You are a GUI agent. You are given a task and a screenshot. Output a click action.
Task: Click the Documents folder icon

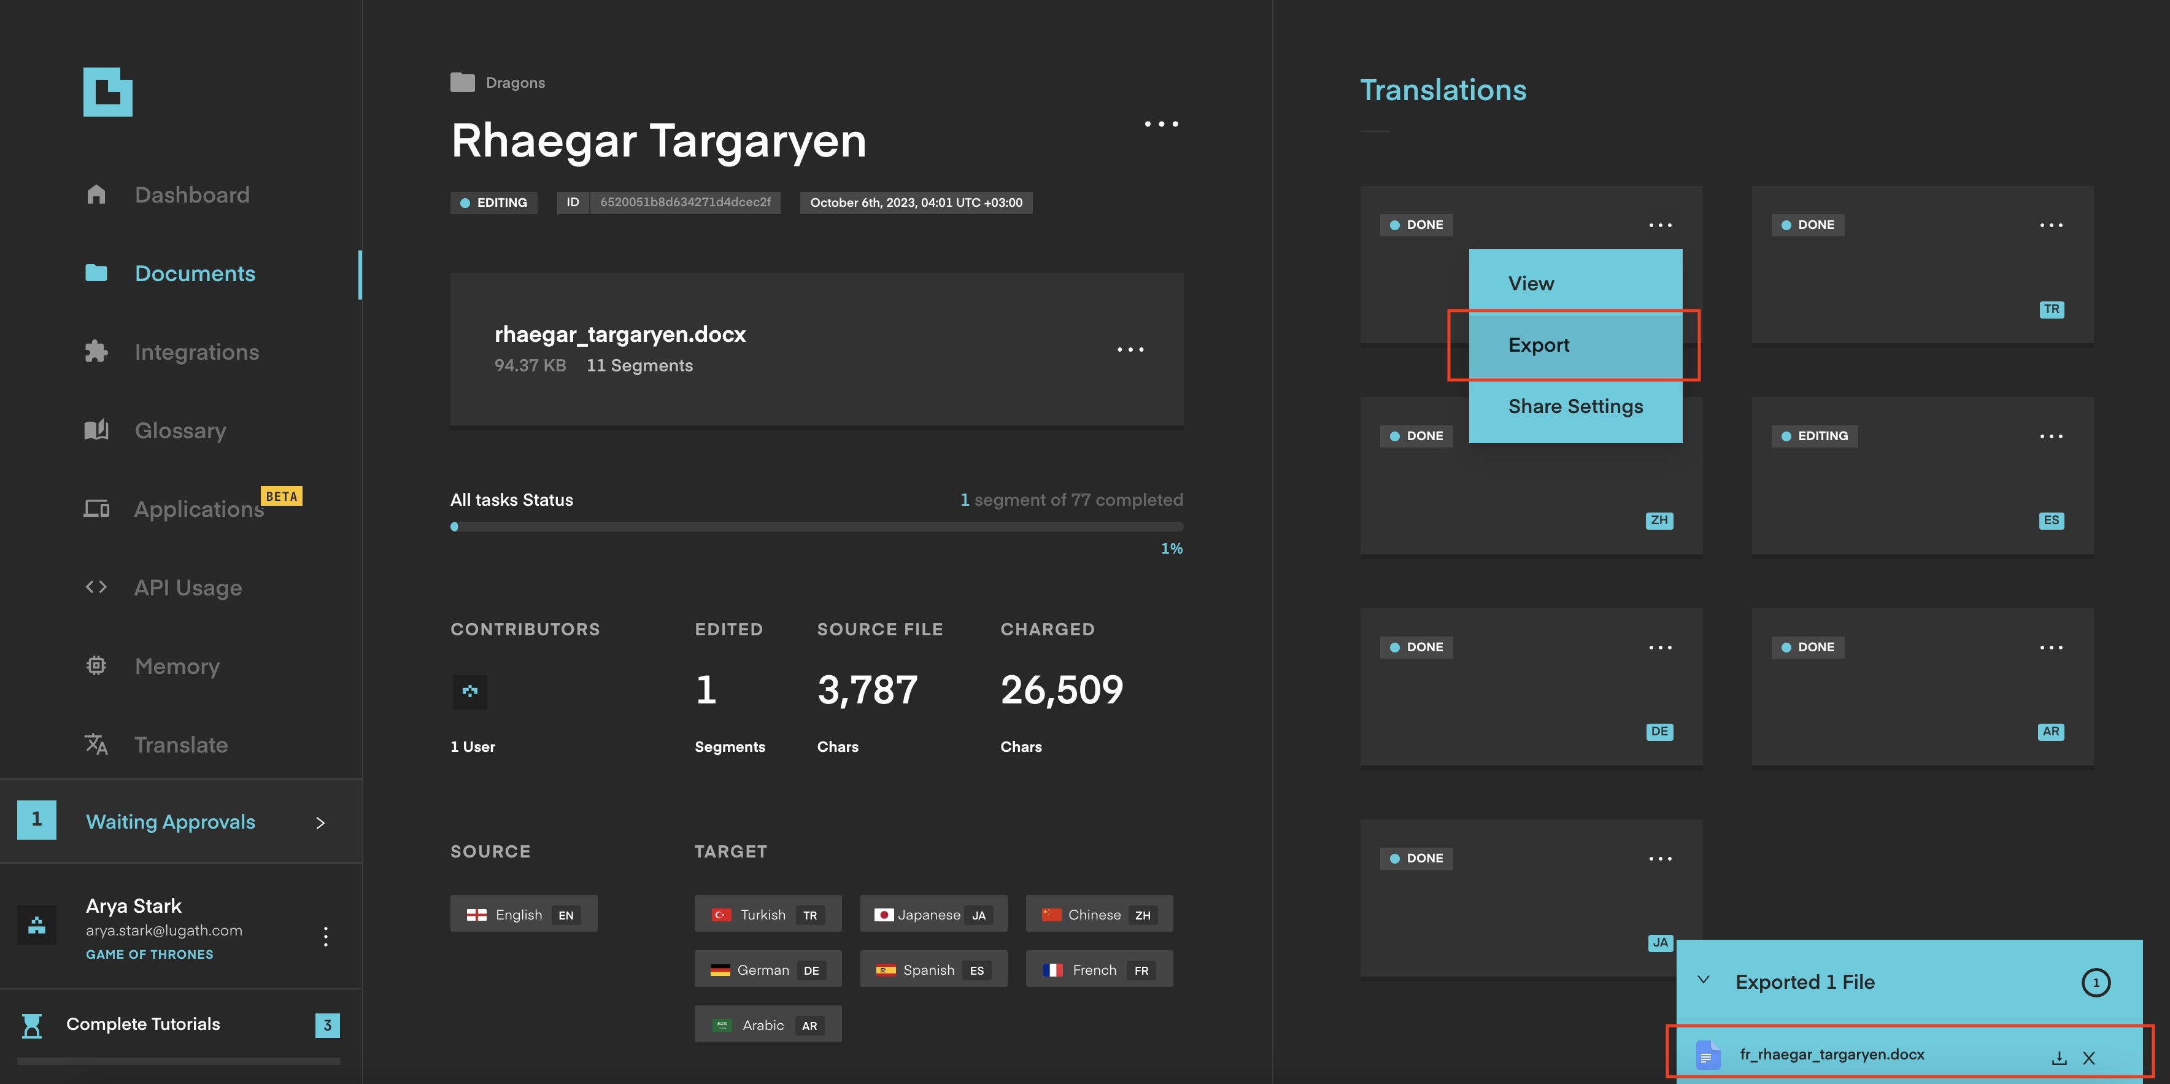click(x=96, y=273)
